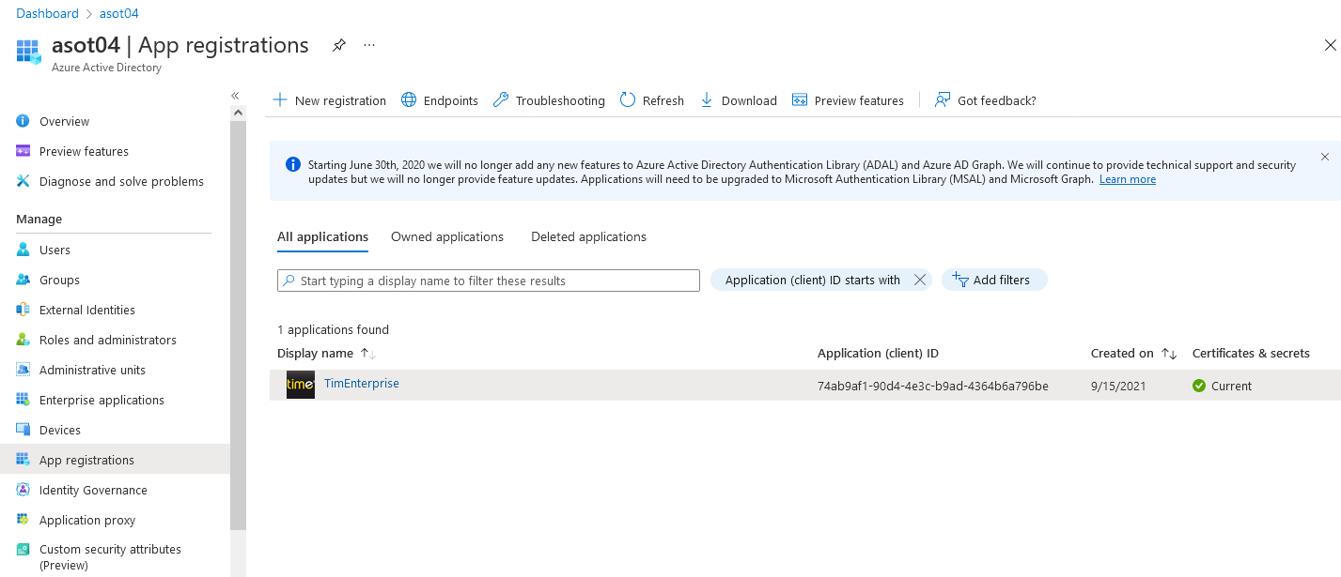
Task: Remove the Application client ID filter
Action: coord(920,280)
